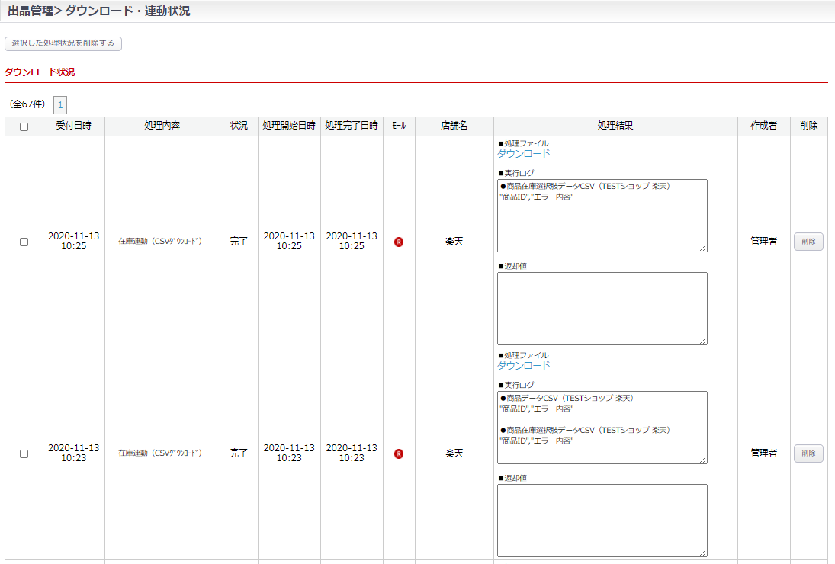
Task: Select page 1 in the pagination
Action: 60,105
